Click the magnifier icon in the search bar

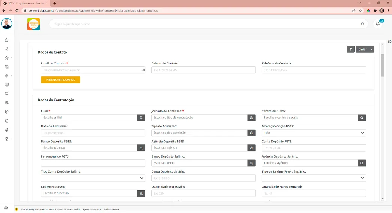[x=362, y=24]
